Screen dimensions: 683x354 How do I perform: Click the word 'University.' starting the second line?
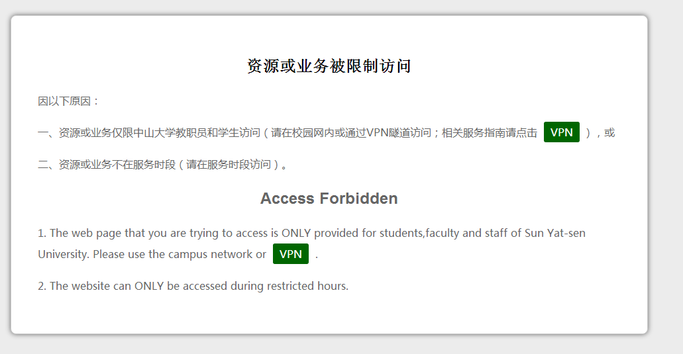click(64, 254)
